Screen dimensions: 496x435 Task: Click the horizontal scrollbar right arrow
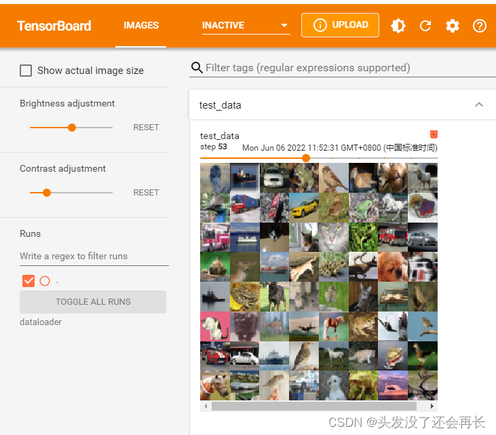(432, 406)
